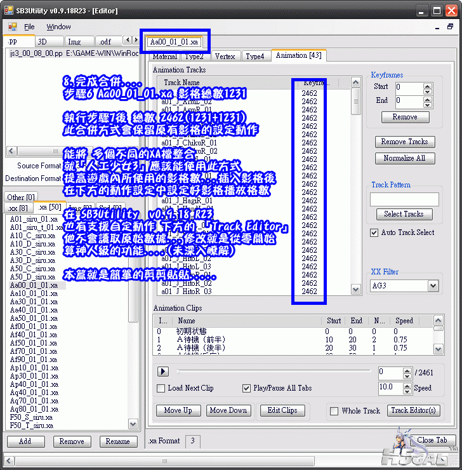Click the Add button below file list

coord(26,441)
